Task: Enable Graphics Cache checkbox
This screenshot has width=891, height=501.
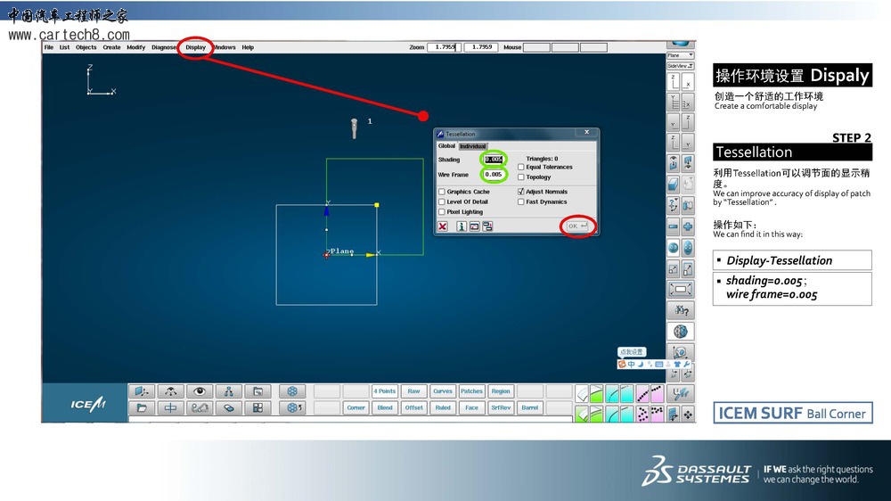Action: point(442,192)
